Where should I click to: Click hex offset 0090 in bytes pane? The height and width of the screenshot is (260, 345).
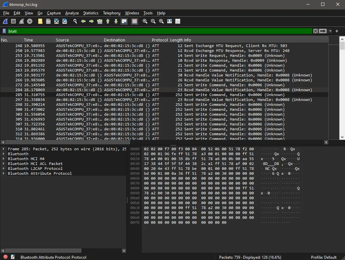click(135, 193)
